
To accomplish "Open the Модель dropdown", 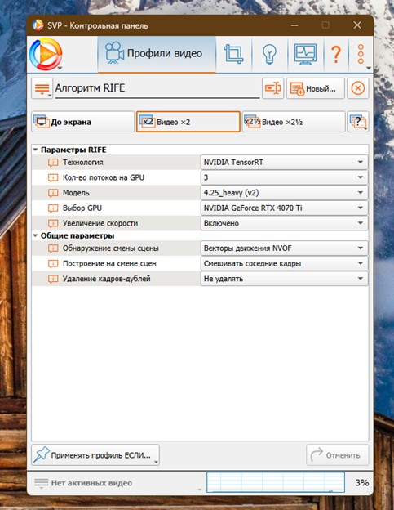I will 285,193.
